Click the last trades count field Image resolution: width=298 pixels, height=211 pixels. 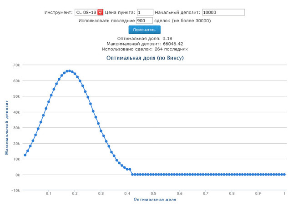click(x=144, y=21)
